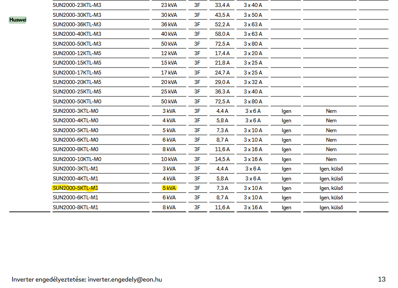Click the 33,4 A current value
The image size is (398, 288).
(x=222, y=5)
